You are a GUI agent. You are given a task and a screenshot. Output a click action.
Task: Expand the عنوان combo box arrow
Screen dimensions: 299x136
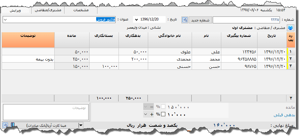coord(5,20)
